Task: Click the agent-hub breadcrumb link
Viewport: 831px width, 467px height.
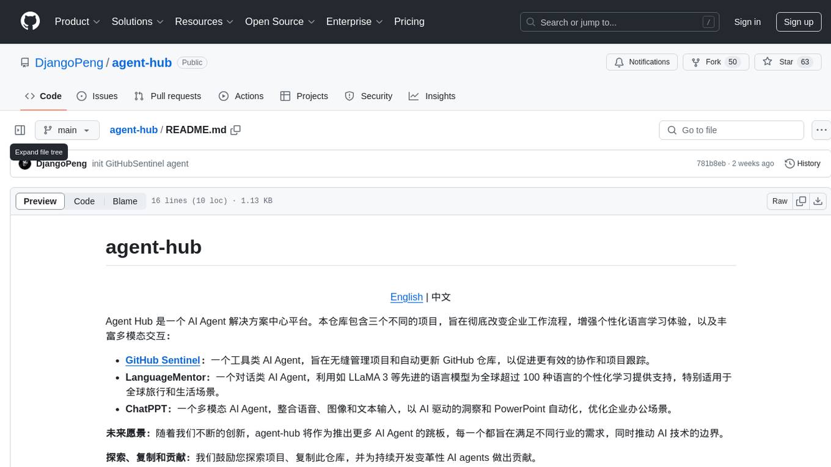Action: coord(134,130)
